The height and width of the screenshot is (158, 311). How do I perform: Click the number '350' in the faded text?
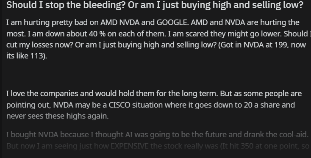247,146
